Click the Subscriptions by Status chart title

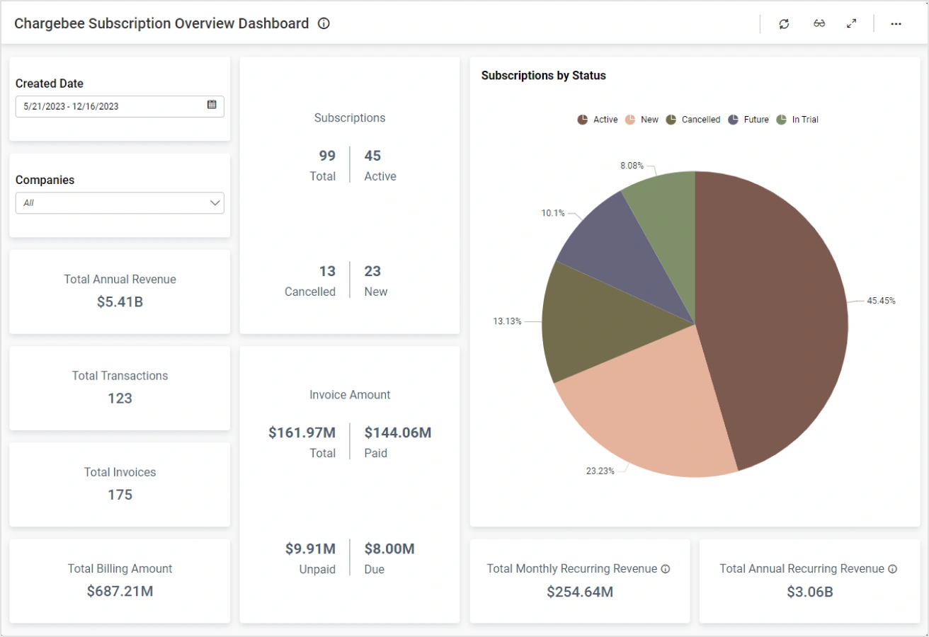(543, 76)
